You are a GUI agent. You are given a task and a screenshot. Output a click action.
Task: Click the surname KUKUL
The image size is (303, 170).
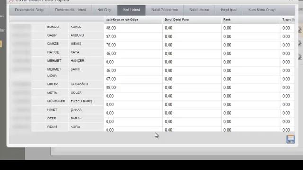coord(76,27)
